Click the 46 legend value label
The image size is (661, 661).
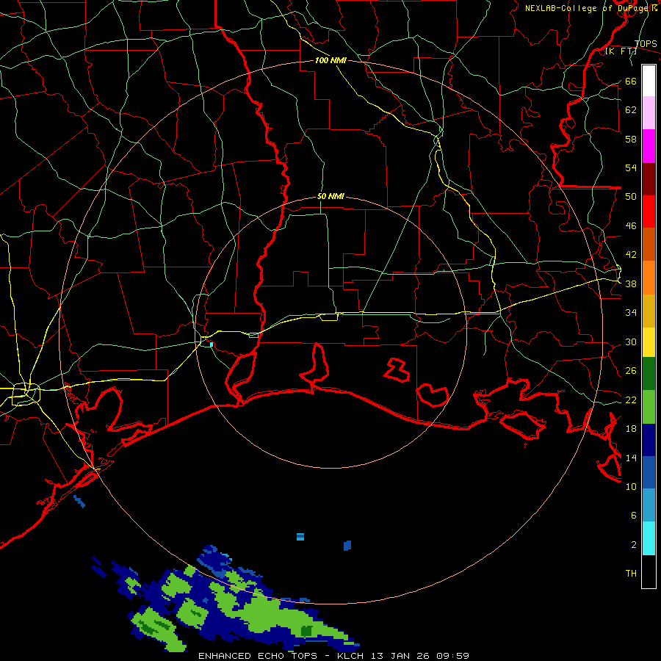pyautogui.click(x=631, y=226)
